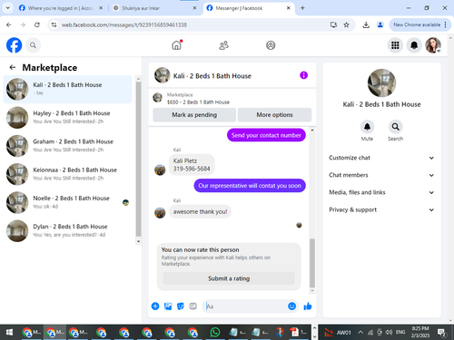Expand Customize chat section
Viewport: 454px width, 340px height.
point(381,158)
